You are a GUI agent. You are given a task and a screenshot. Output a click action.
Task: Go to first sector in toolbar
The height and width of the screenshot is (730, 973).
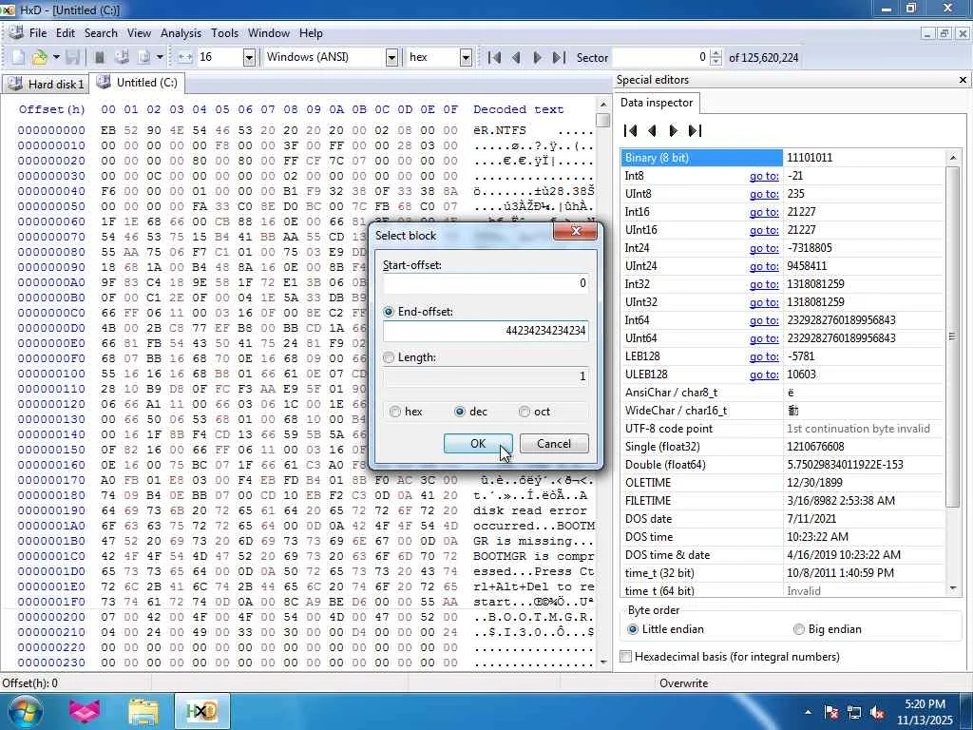coord(494,57)
